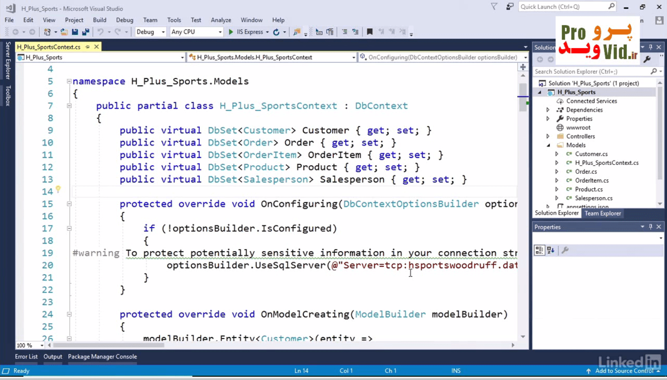This screenshot has height=380, width=667.
Task: Open the Build menu
Action: 99,20
